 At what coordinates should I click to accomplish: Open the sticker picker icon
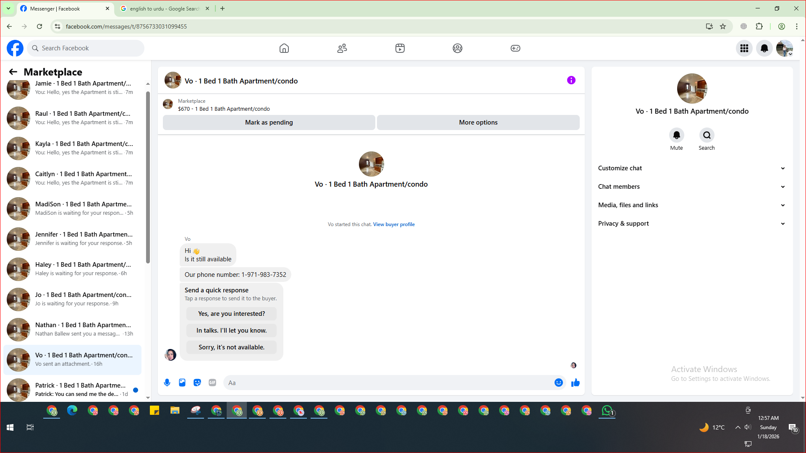[197, 383]
